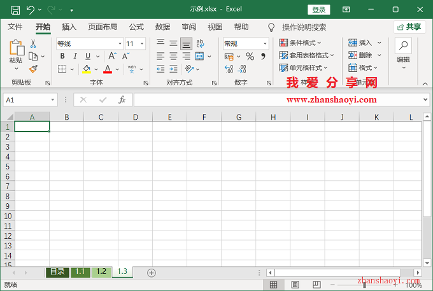Increase cell indent
The height and width of the screenshot is (291, 433).
173,69
